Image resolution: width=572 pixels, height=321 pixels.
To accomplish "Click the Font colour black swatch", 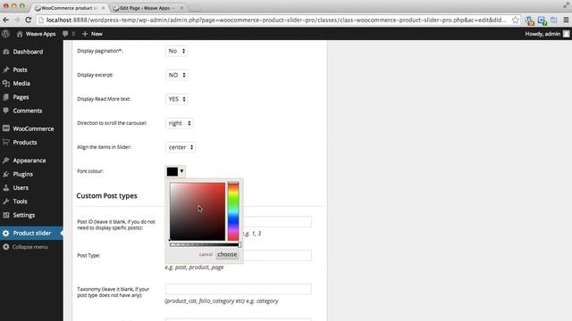I will [x=172, y=171].
